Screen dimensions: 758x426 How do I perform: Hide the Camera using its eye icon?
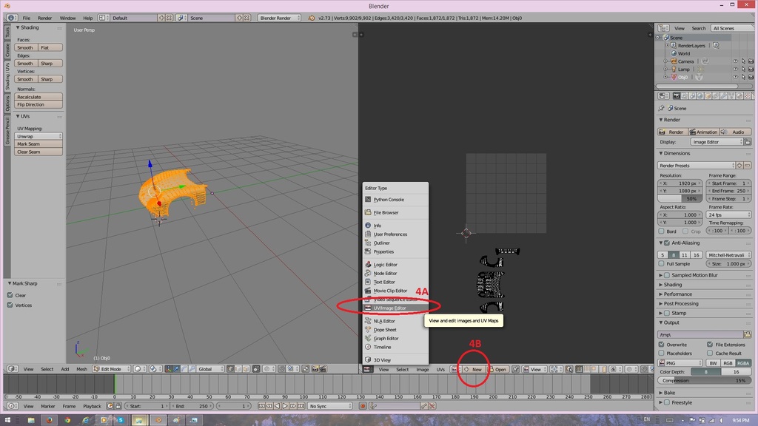pos(735,61)
